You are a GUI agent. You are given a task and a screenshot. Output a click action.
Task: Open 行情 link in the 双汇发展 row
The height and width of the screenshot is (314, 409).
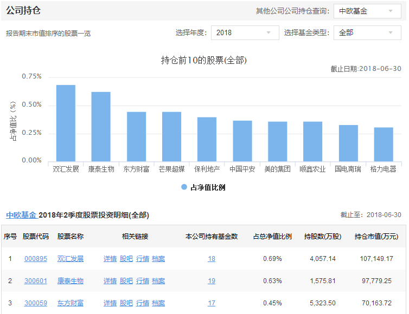(143, 259)
